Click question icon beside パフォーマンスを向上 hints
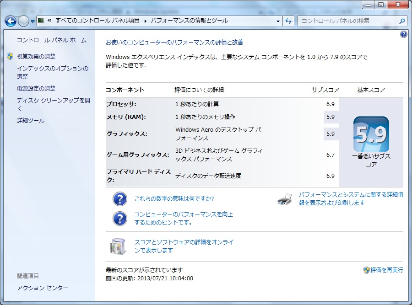412x305 pixels. [x=120, y=219]
